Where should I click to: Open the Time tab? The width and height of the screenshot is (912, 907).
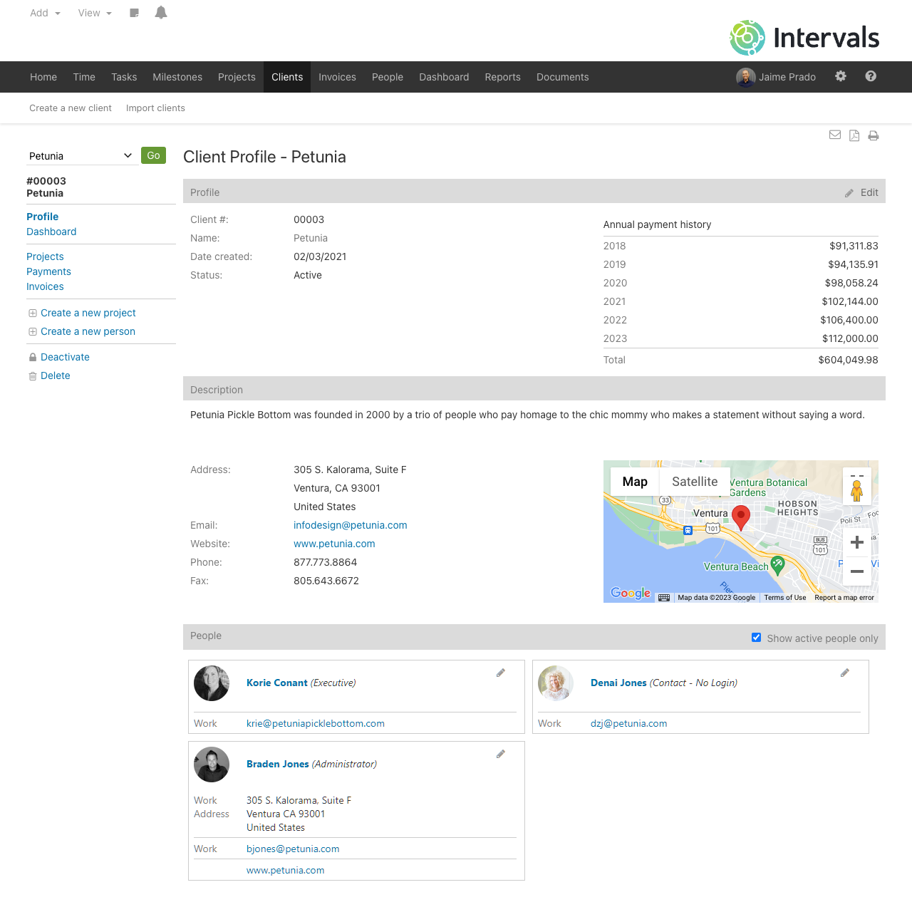[84, 77]
